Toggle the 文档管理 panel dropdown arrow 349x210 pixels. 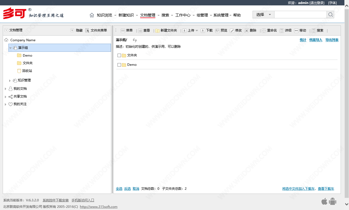click(6, 30)
